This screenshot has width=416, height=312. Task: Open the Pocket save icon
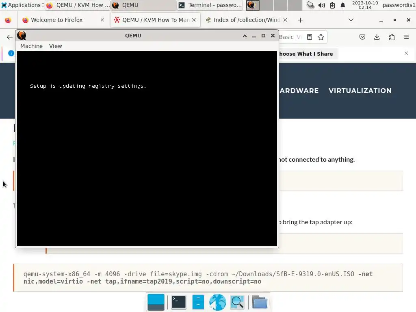coord(362,37)
